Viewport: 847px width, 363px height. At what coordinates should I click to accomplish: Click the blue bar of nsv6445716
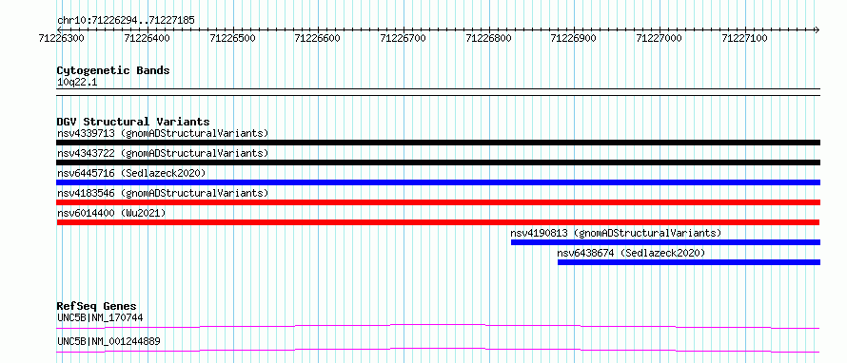438,182
